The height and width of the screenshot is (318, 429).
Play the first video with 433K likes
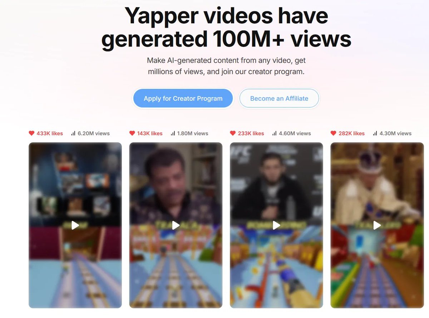75,225
